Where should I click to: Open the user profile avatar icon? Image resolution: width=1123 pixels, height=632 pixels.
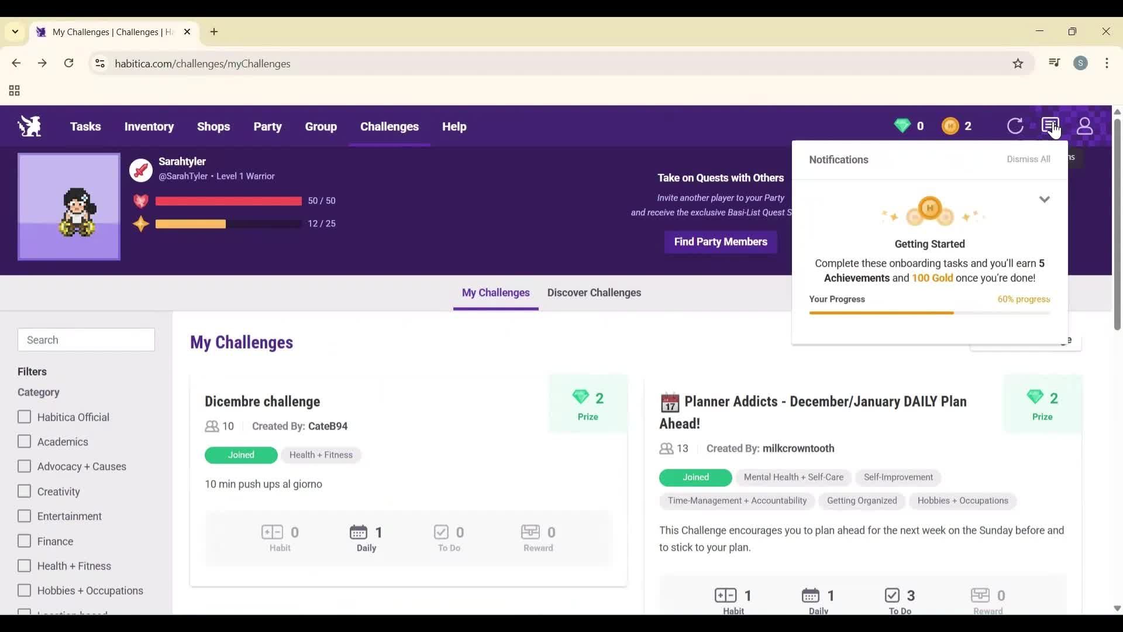pos(1085,126)
